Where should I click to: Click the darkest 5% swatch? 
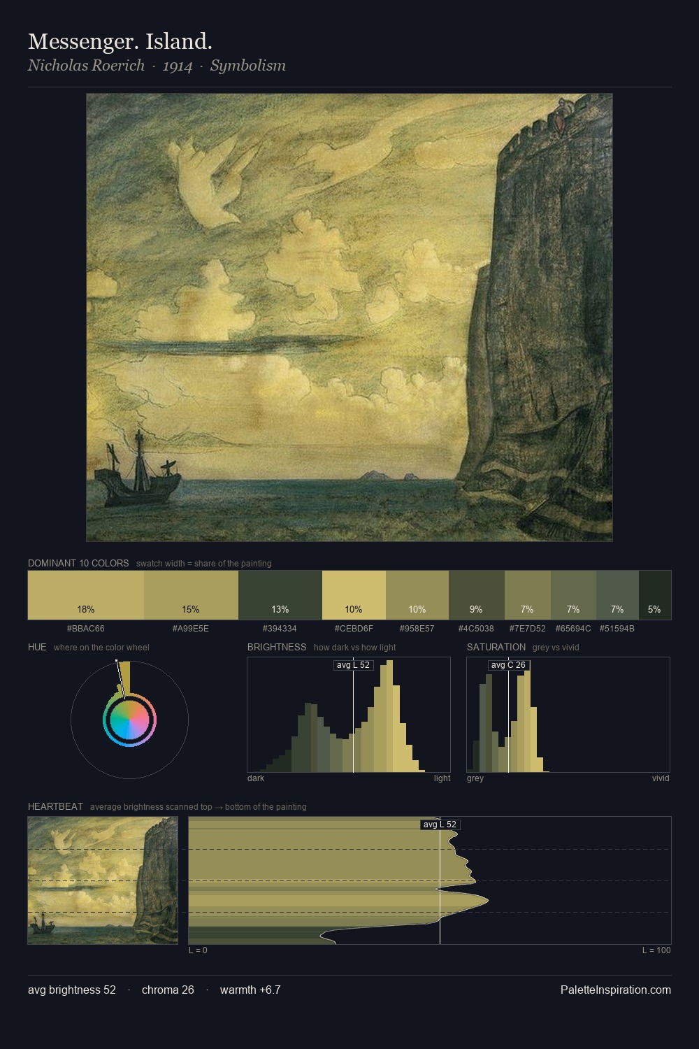pyautogui.click(x=655, y=595)
